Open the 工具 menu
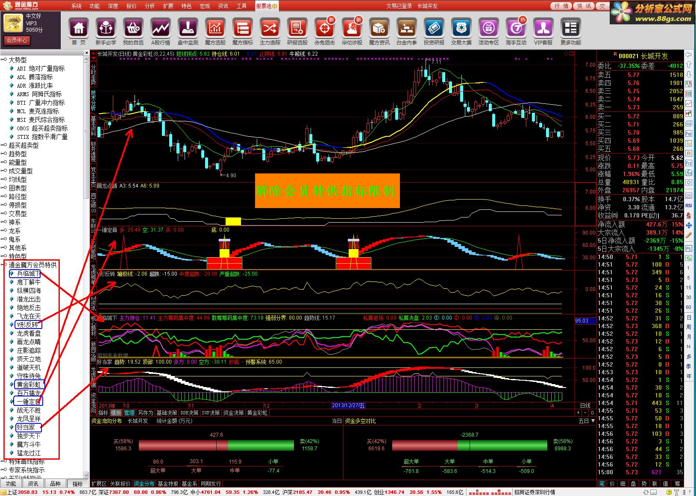 coord(241,6)
